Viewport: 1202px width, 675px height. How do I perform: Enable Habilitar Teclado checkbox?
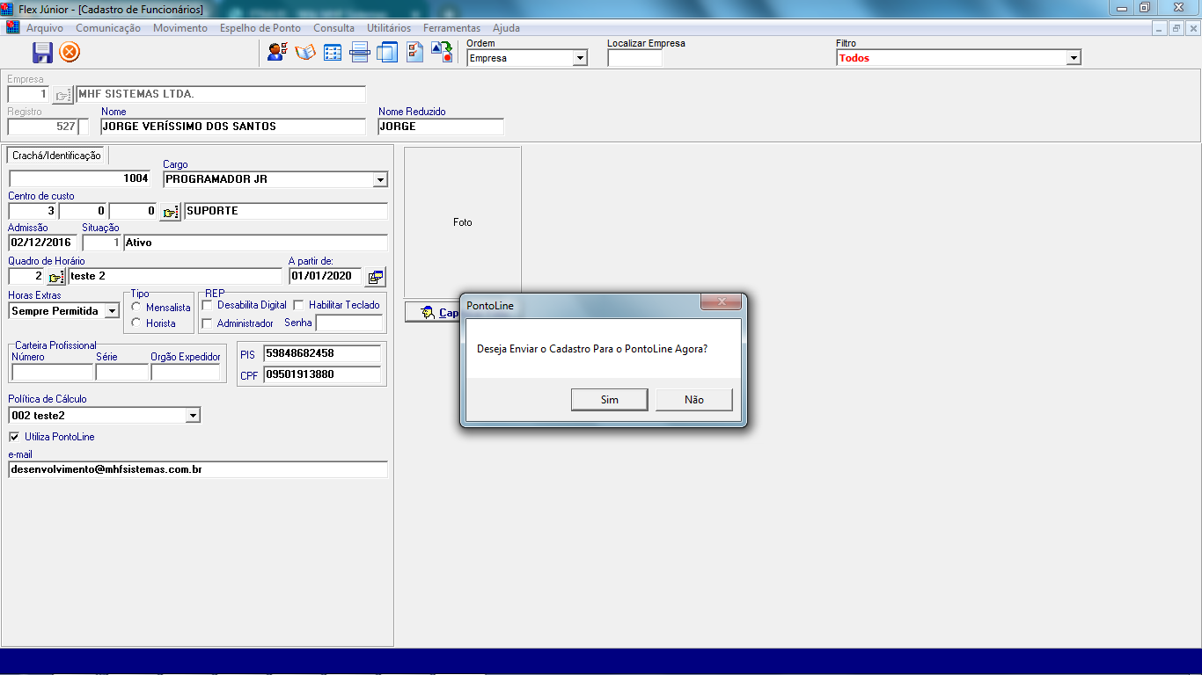[299, 305]
